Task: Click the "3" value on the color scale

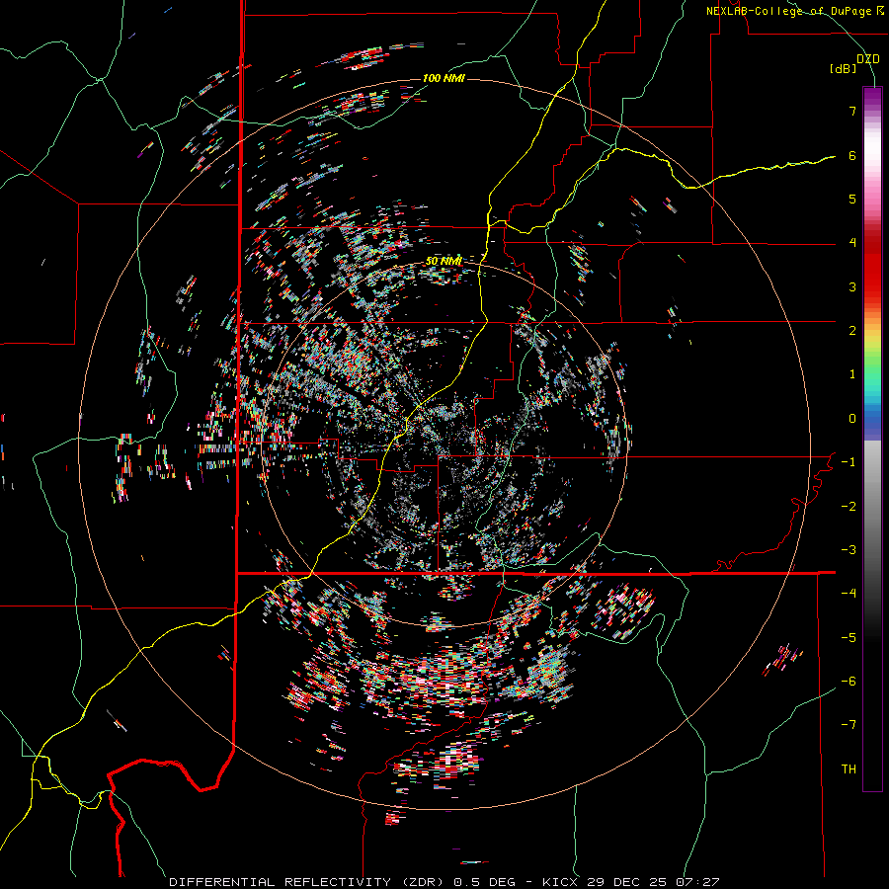Action: (852, 286)
